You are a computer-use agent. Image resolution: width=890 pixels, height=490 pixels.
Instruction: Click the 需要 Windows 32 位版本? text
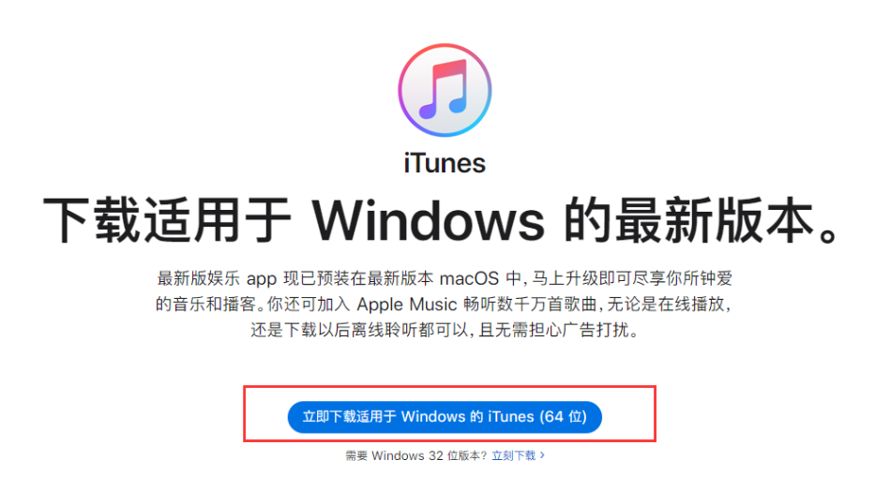tap(416, 455)
